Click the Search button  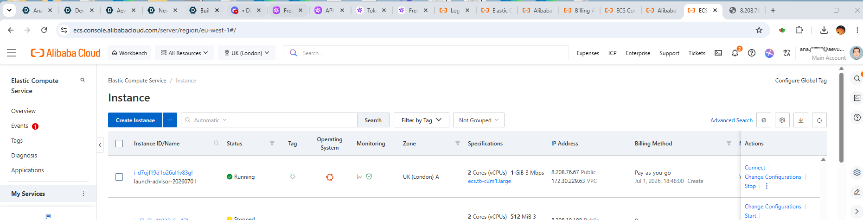tap(373, 120)
